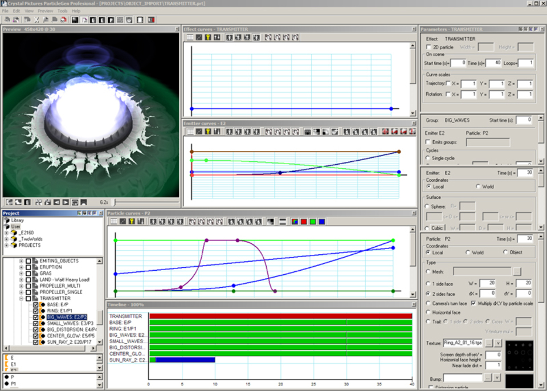Click the red color square in Particle curves toolbar
Viewport: 547px width, 391px height.
[x=304, y=222]
